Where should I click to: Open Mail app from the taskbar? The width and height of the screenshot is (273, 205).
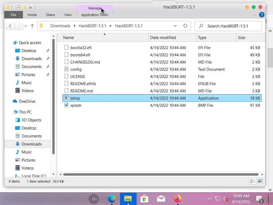coord(161,199)
